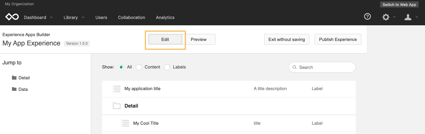Open the help question mark icon
The height and width of the screenshot is (134, 425).
tap(367, 17)
